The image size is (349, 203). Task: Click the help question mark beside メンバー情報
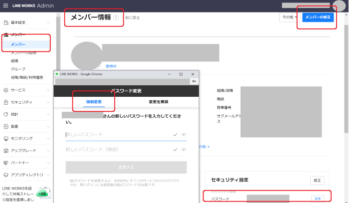(116, 17)
